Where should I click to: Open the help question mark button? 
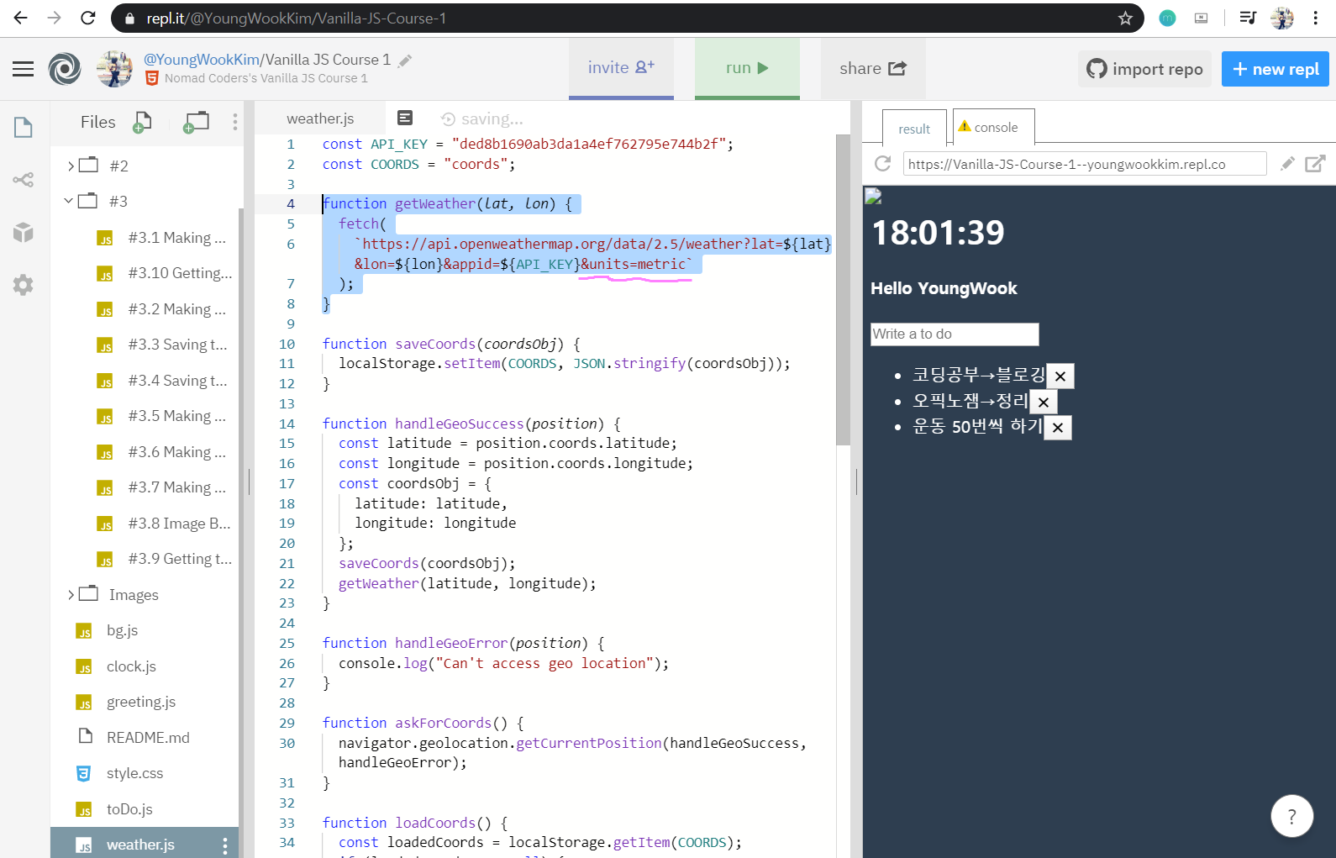point(1292,816)
